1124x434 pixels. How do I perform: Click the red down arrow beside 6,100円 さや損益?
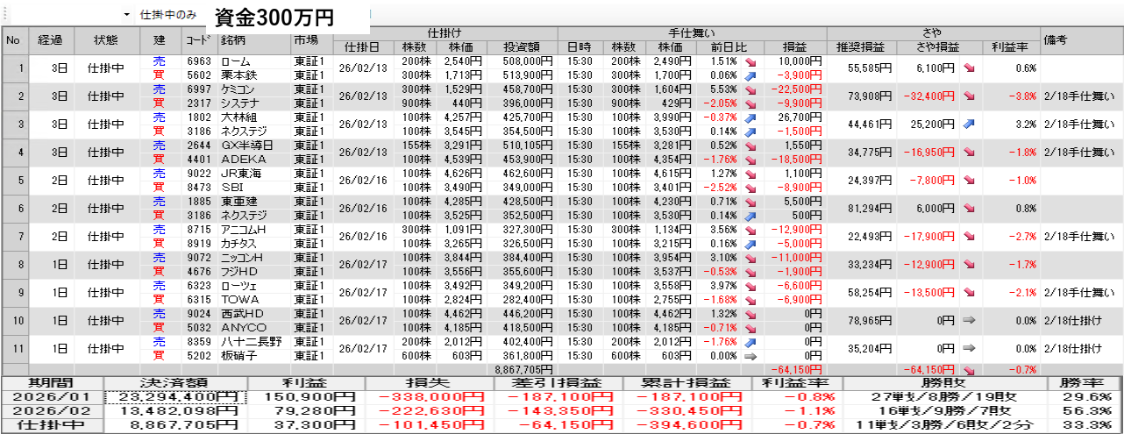(x=970, y=68)
